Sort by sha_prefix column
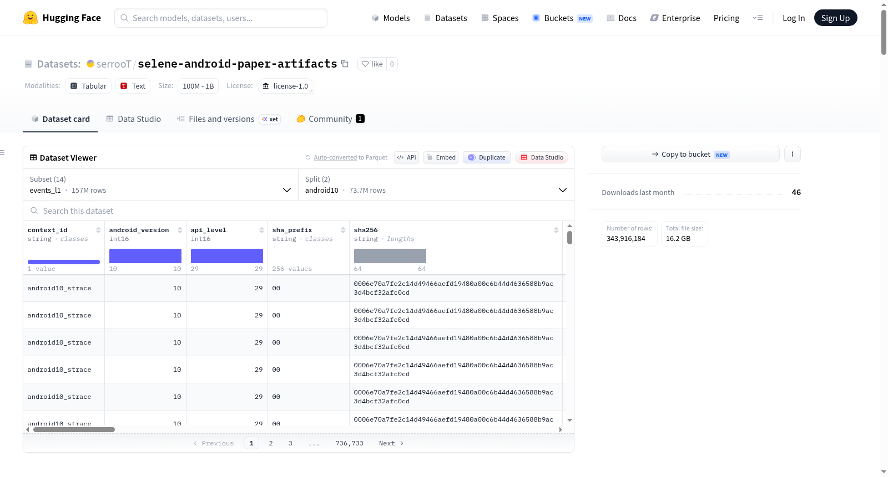Viewport: 888px width, 477px height. (343, 230)
